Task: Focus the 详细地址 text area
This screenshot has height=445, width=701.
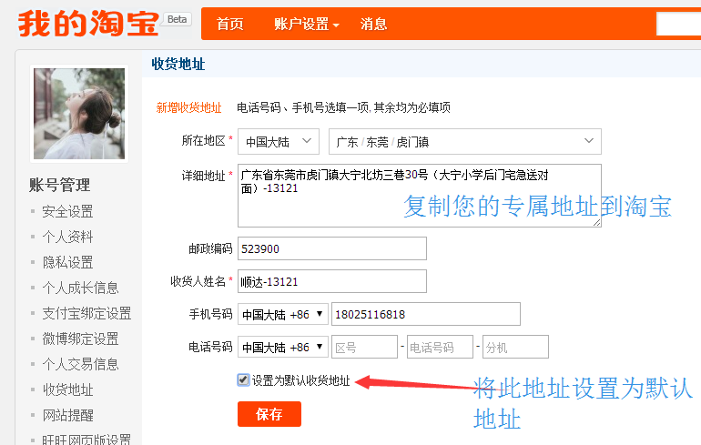Action: pyautogui.click(x=419, y=195)
